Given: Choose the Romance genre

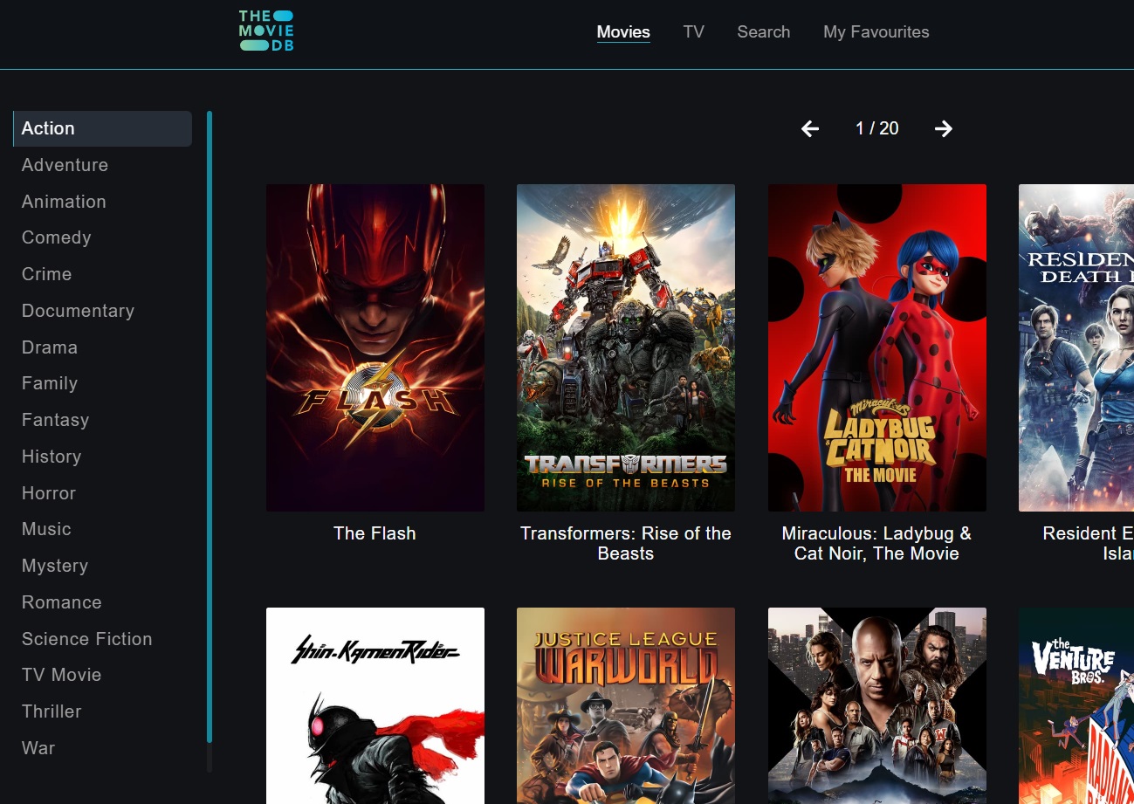Looking at the screenshot, I should tap(62, 602).
